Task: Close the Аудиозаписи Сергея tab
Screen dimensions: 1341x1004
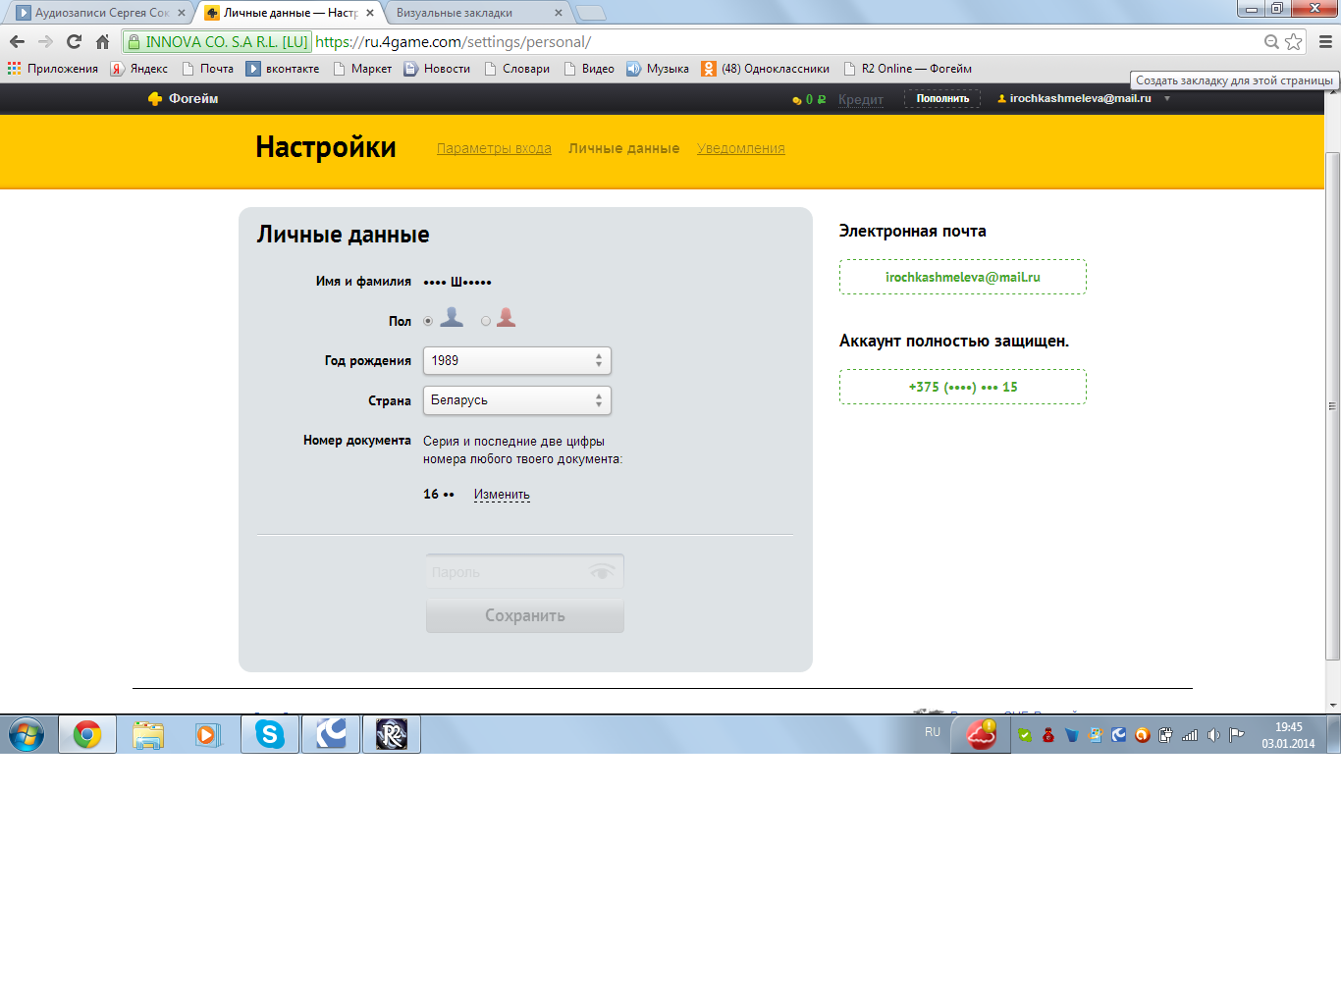Action: [182, 13]
